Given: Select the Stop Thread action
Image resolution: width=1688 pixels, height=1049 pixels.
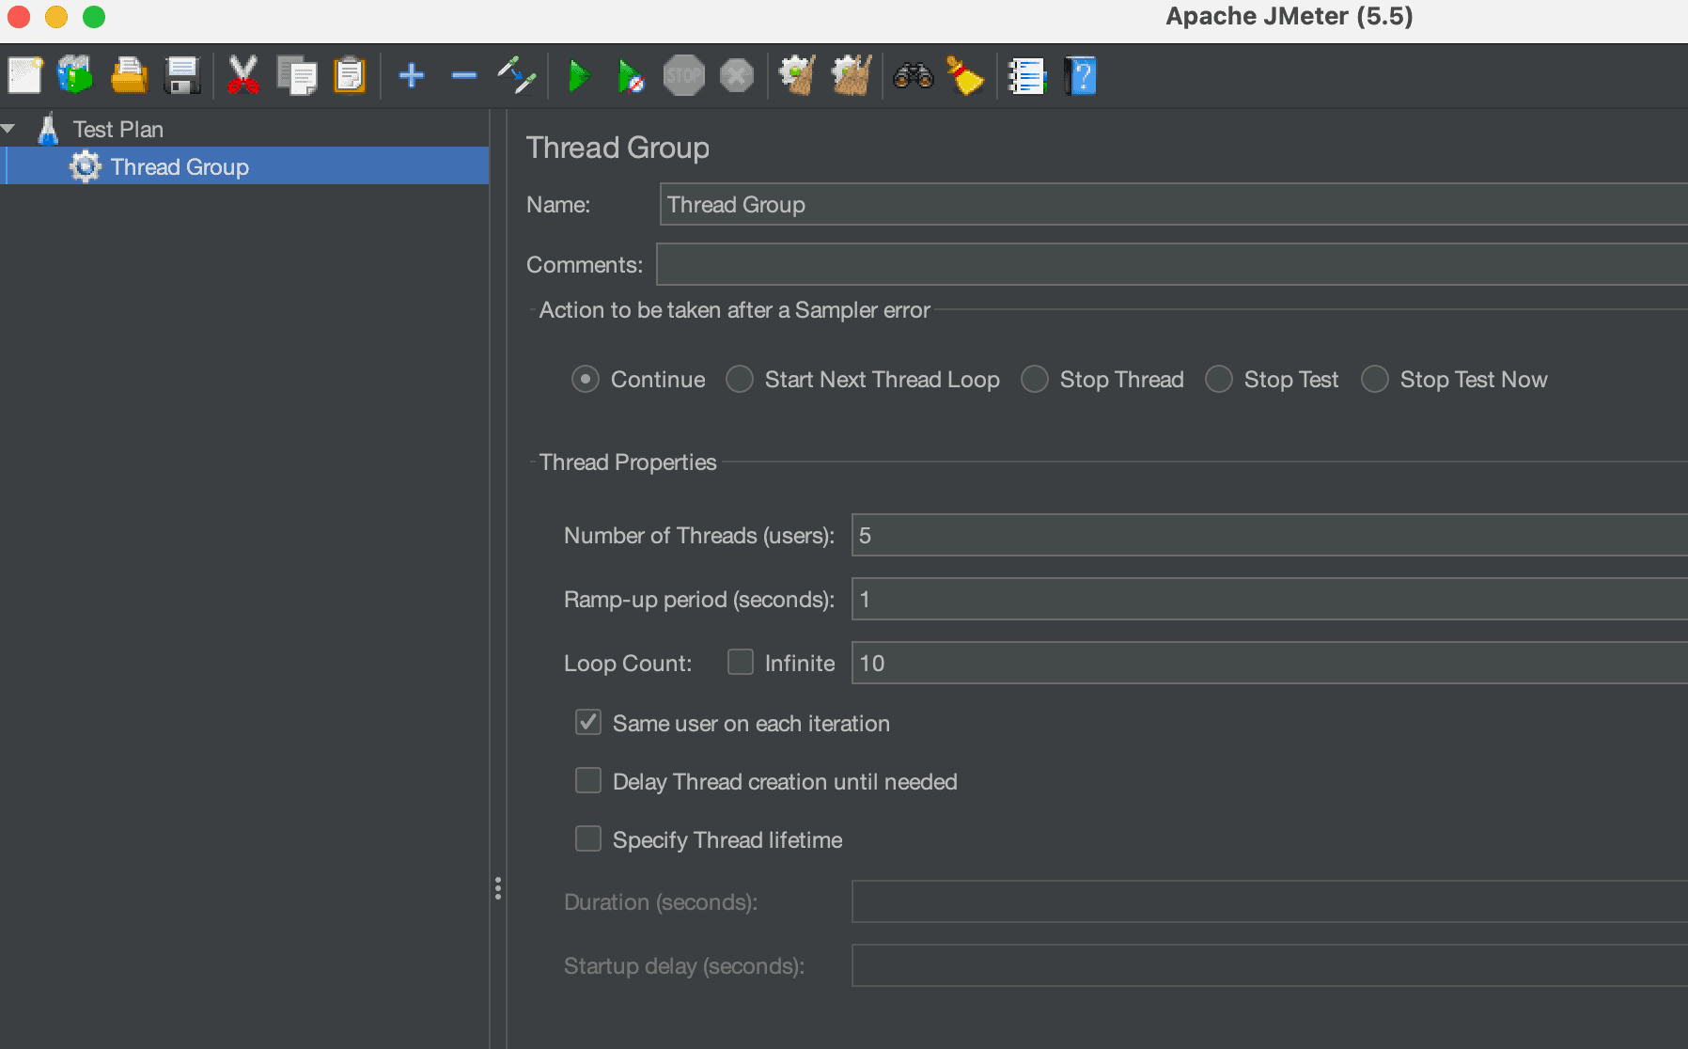Looking at the screenshot, I should 1035,379.
